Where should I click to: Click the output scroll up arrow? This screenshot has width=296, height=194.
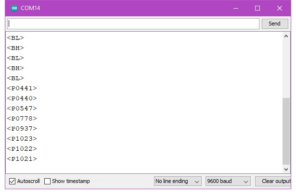(x=286, y=36)
